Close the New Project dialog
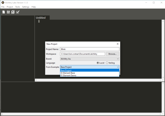 pyautogui.click(x=118, y=44)
